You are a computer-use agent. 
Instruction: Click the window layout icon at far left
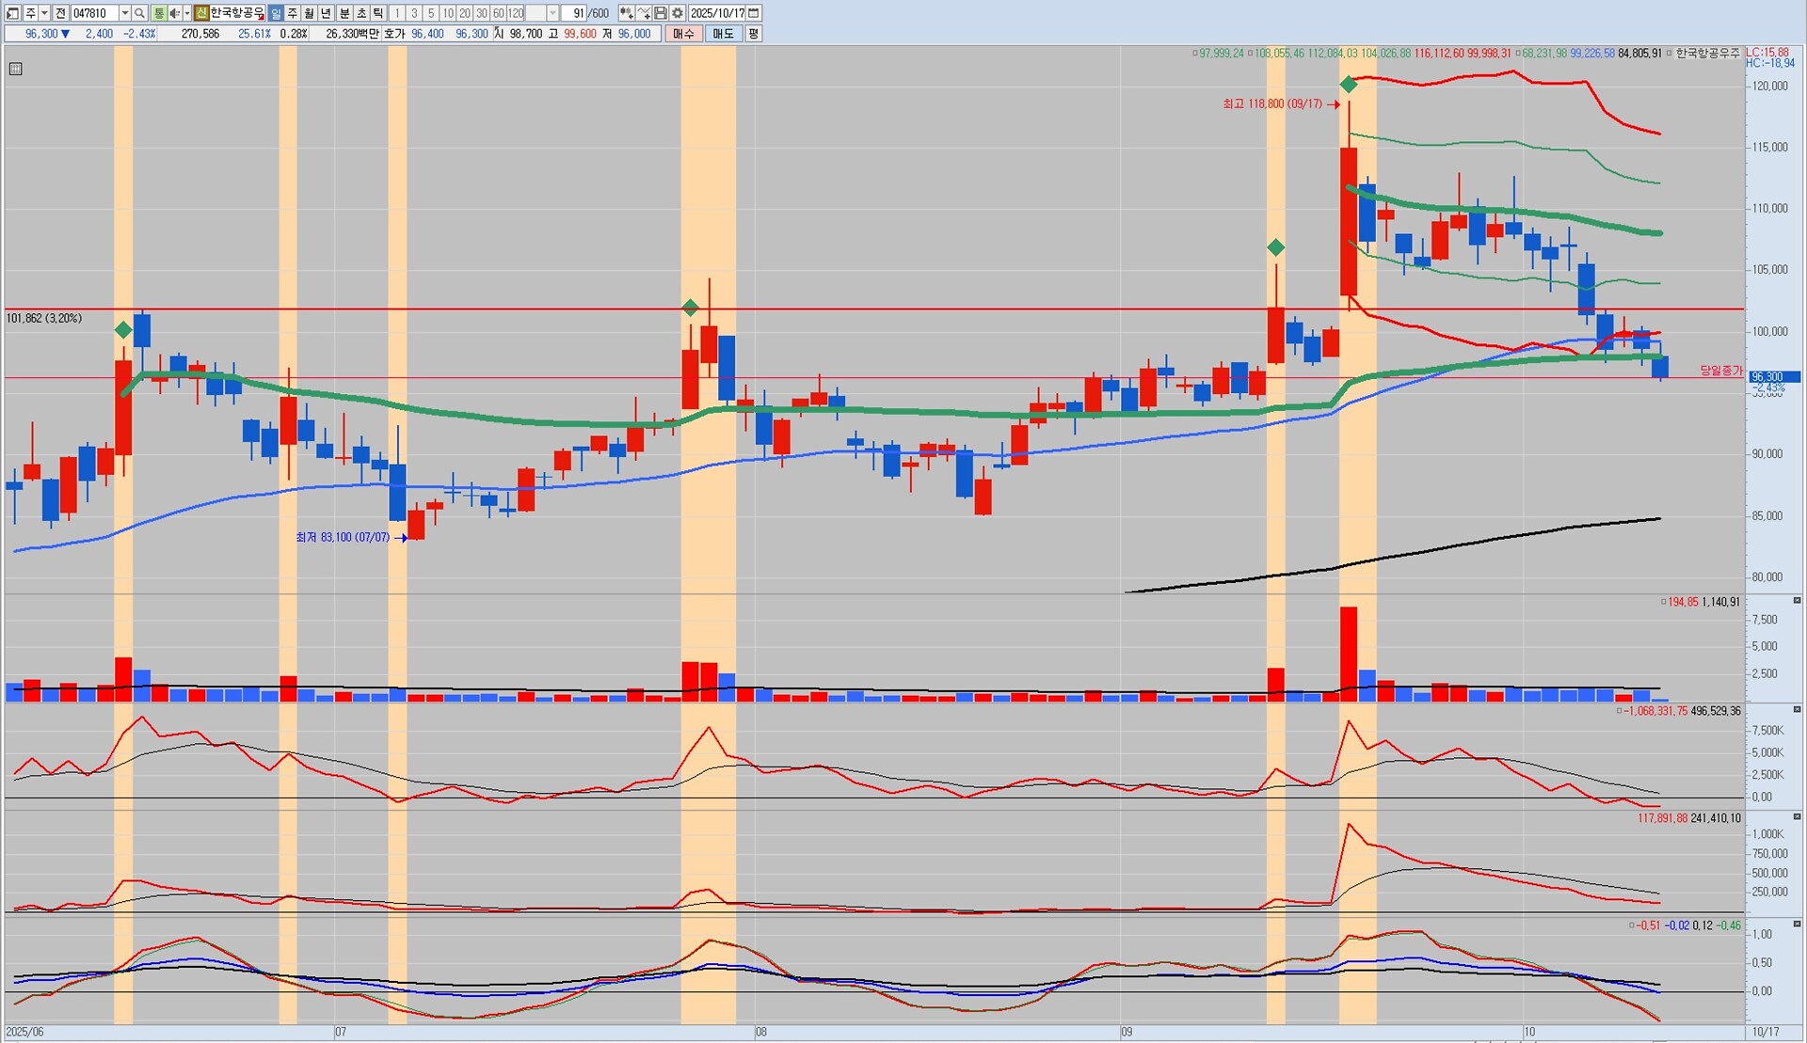[12, 13]
